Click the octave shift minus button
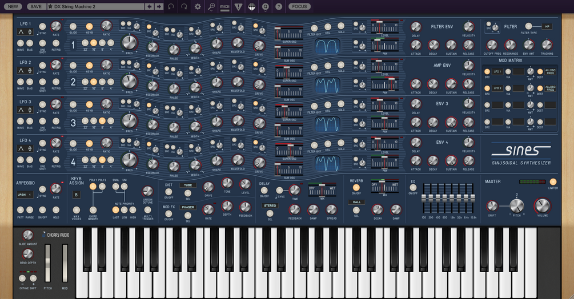The height and width of the screenshot is (299, 574). click(22, 278)
